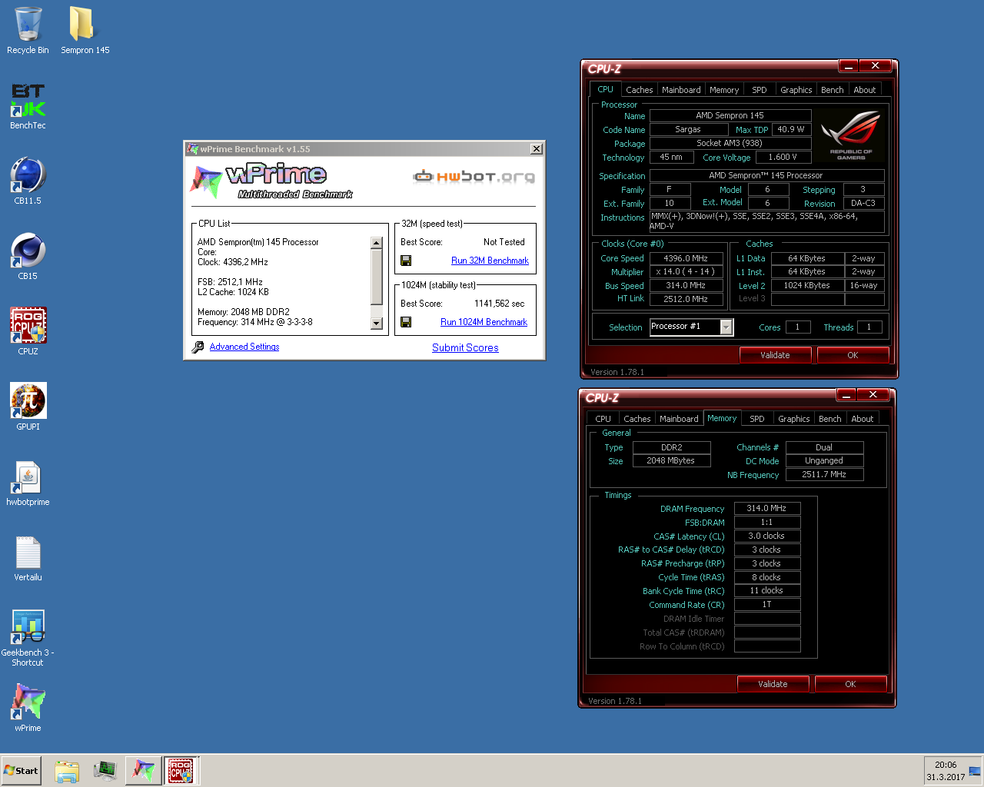Open Memory tab in top CPU-Z window

[724, 90]
